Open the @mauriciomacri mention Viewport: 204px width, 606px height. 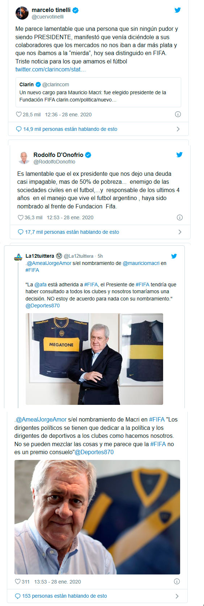point(141,263)
